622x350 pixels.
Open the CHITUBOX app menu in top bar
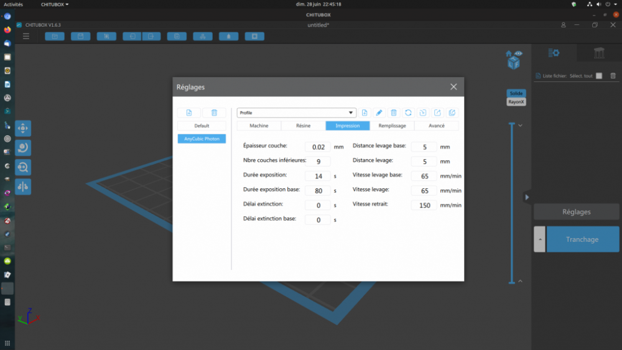54,4
